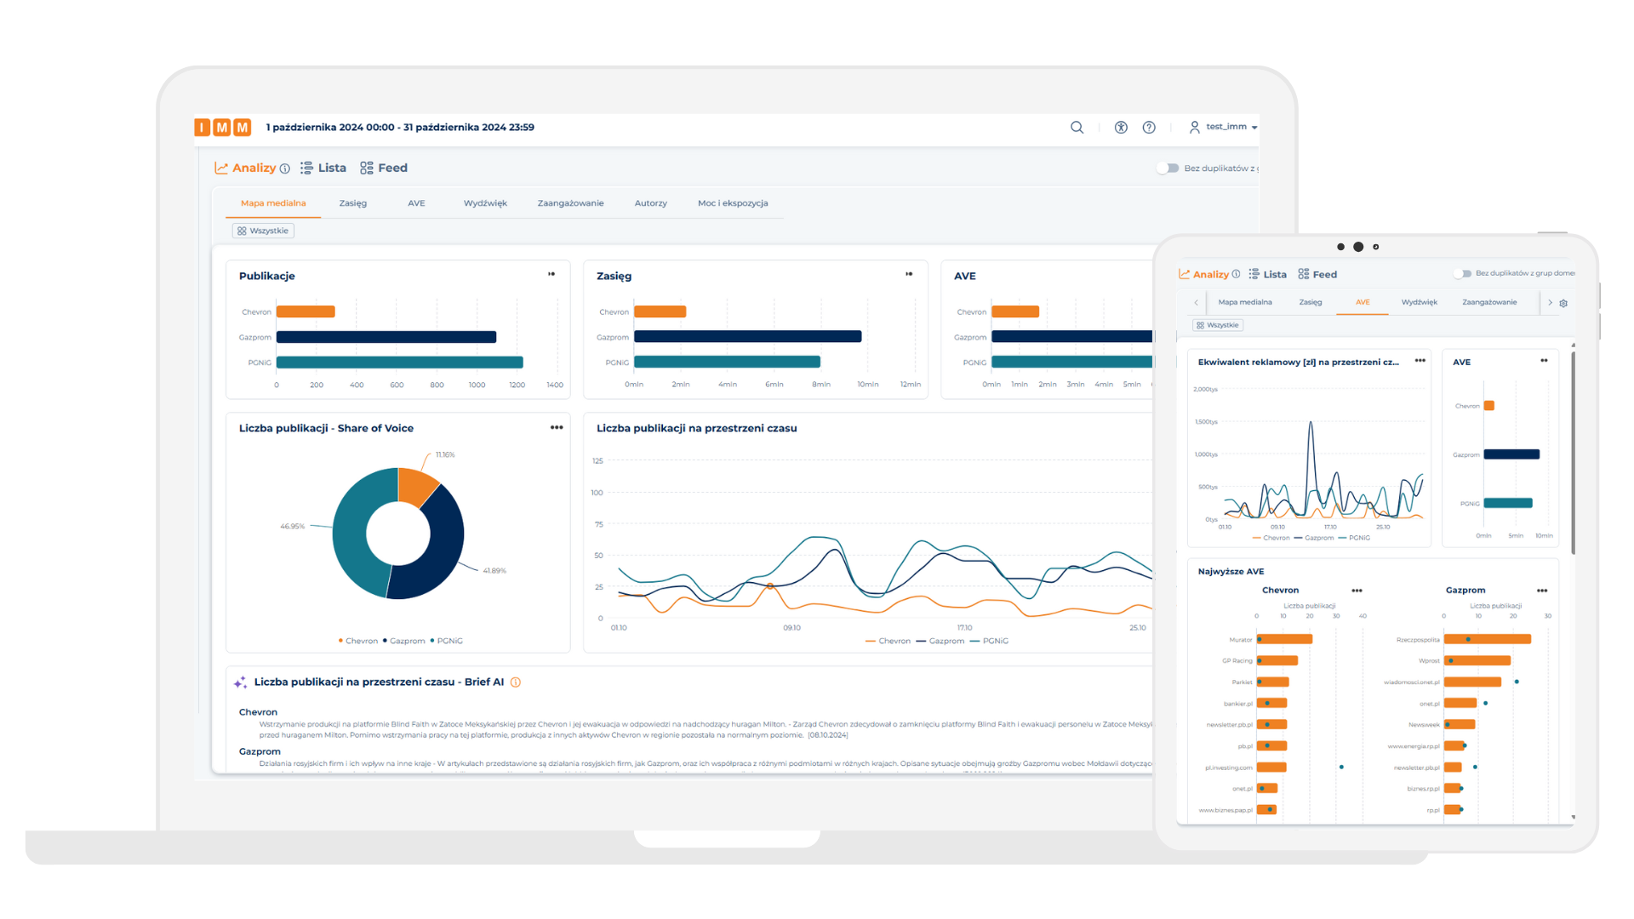Click Brief AI sparkle icon
Screen dimensions: 1634x919
point(241,682)
